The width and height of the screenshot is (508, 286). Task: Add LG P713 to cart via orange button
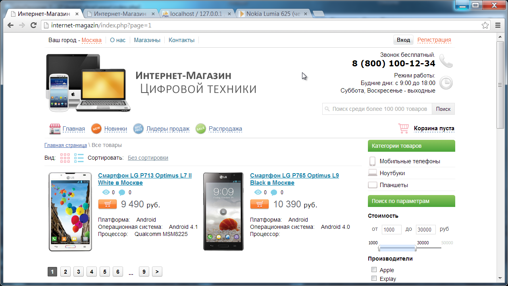107,204
